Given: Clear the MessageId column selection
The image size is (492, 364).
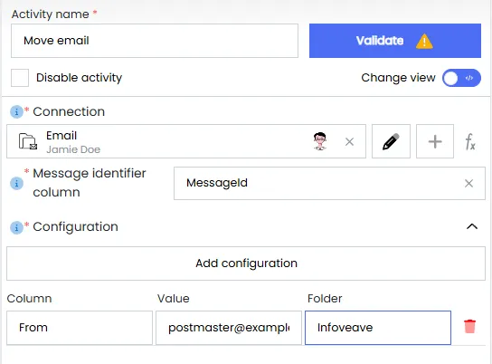Looking at the screenshot, I should pos(468,184).
